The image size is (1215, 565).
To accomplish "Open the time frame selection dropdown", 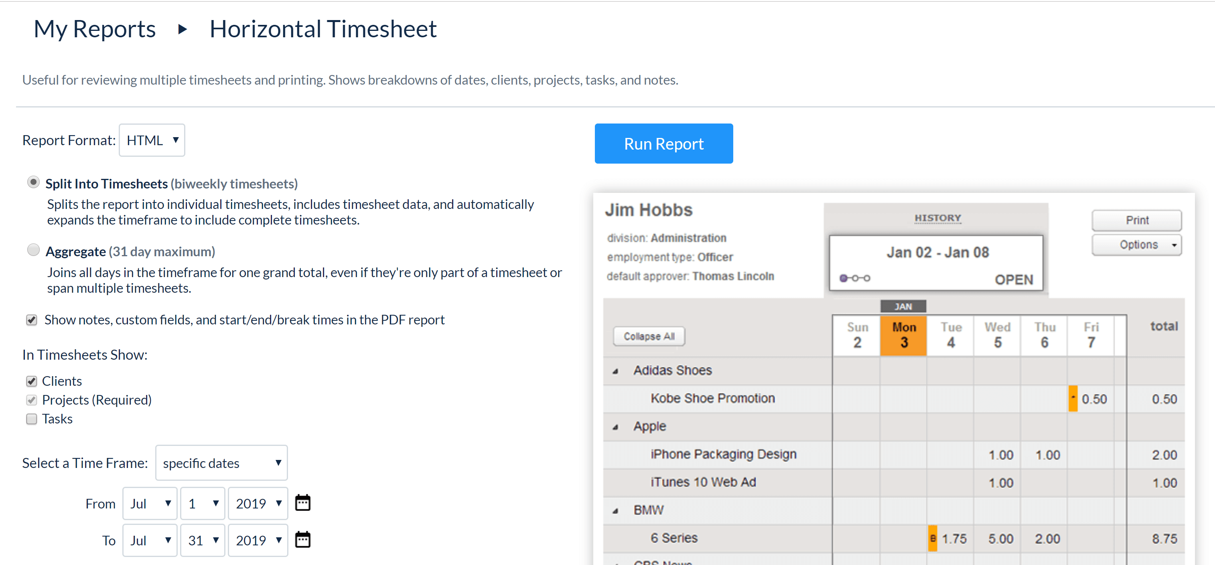I will (x=221, y=463).
